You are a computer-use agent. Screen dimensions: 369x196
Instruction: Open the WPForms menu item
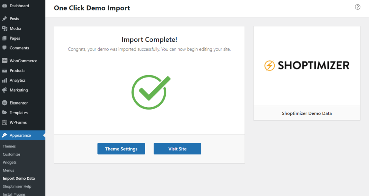coord(18,123)
